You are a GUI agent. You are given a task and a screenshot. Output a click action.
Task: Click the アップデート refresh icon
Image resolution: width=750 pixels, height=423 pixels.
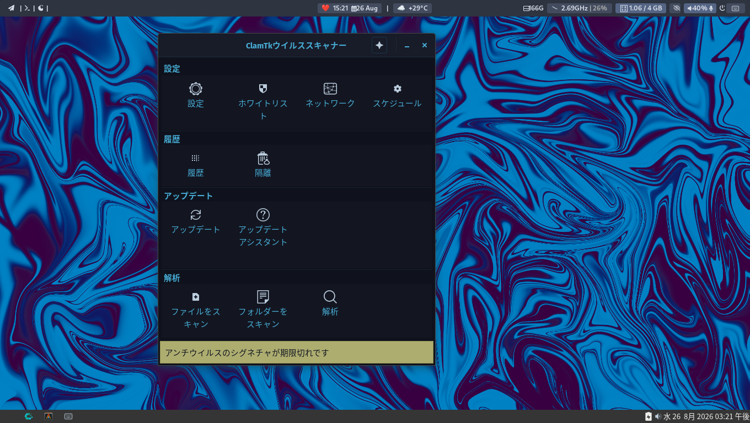(196, 215)
